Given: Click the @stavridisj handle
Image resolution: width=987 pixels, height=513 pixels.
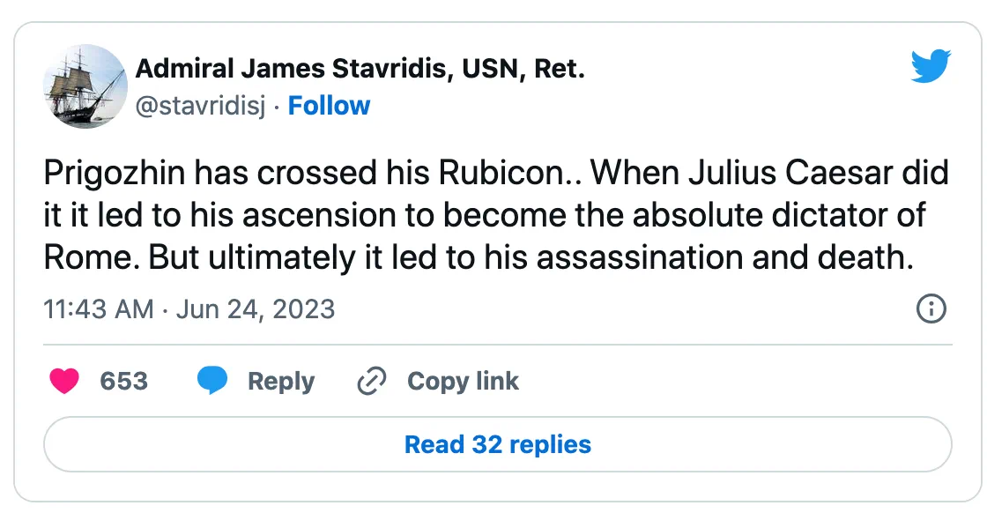Looking at the screenshot, I should [x=199, y=106].
